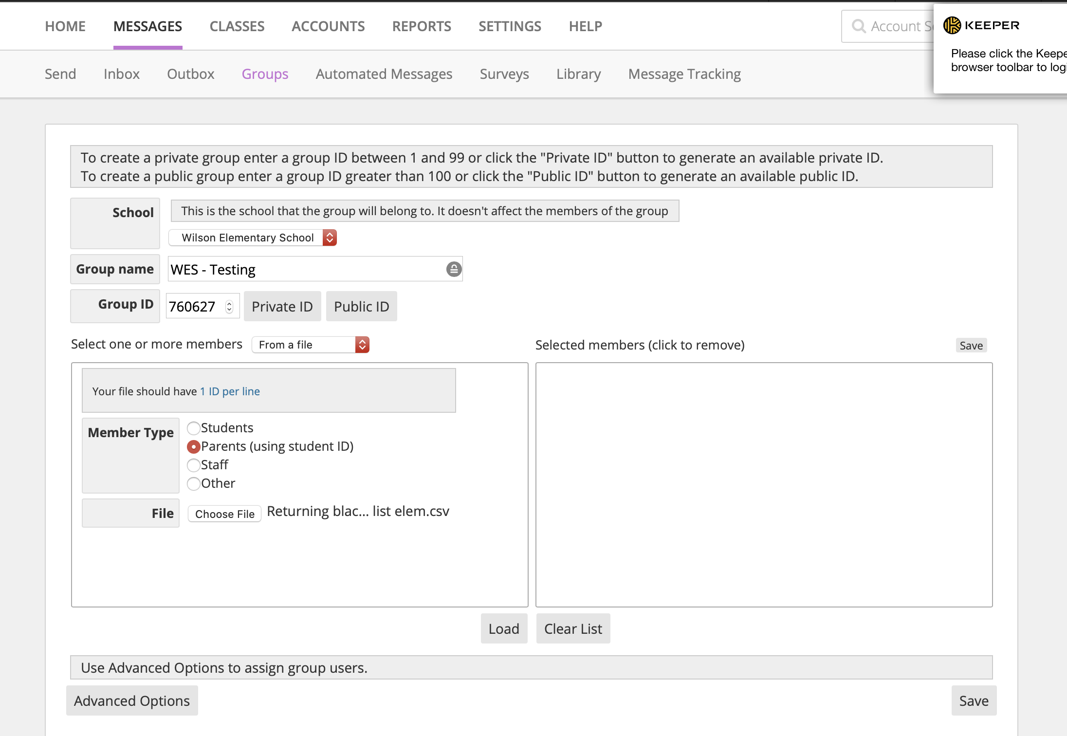Choose the Staff member type

point(194,465)
